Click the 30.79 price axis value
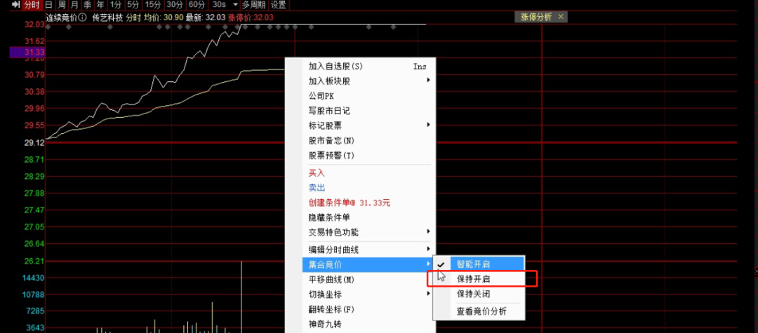The width and height of the screenshot is (758, 333). [x=34, y=75]
